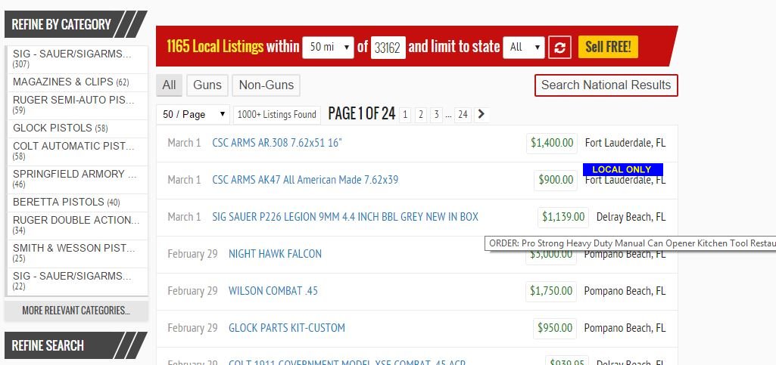Switch to the Non-Guns tab

coord(266,85)
